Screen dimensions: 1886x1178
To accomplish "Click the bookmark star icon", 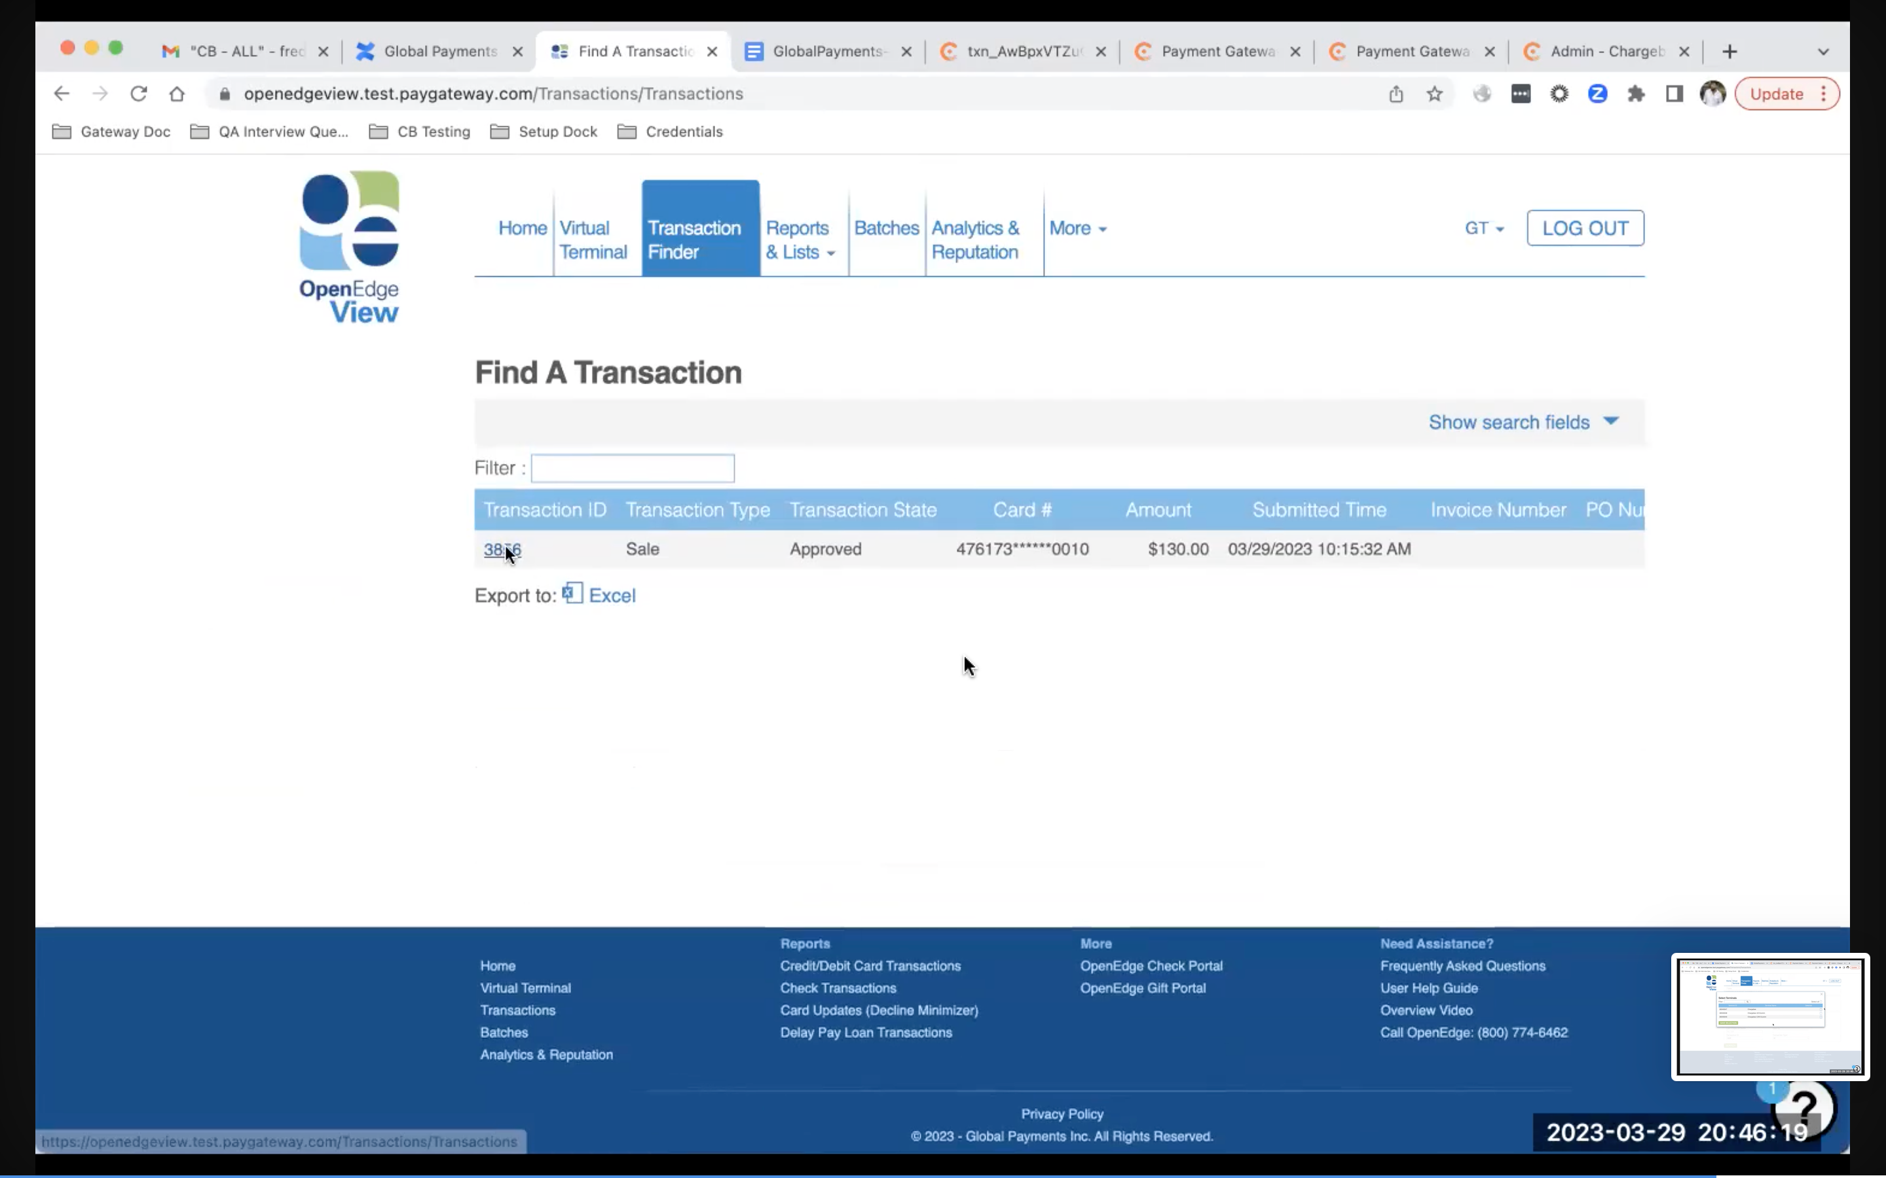I will coord(1434,94).
